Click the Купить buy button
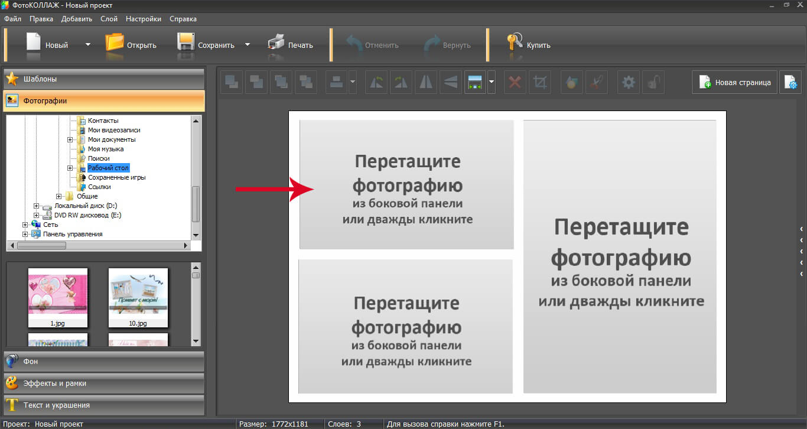The height and width of the screenshot is (429, 807). (x=529, y=44)
